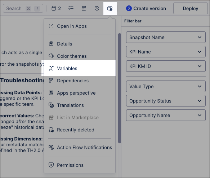Screen dimensions: 210x178
Task: Click Create version button
Action: coord(146,8)
